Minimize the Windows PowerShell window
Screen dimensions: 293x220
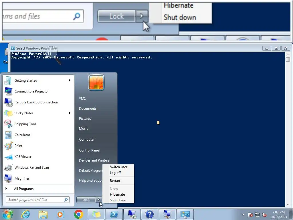coord(267,48)
